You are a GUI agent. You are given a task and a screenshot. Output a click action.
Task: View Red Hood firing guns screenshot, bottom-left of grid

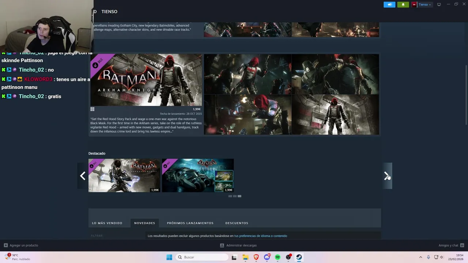(x=248, y=115)
